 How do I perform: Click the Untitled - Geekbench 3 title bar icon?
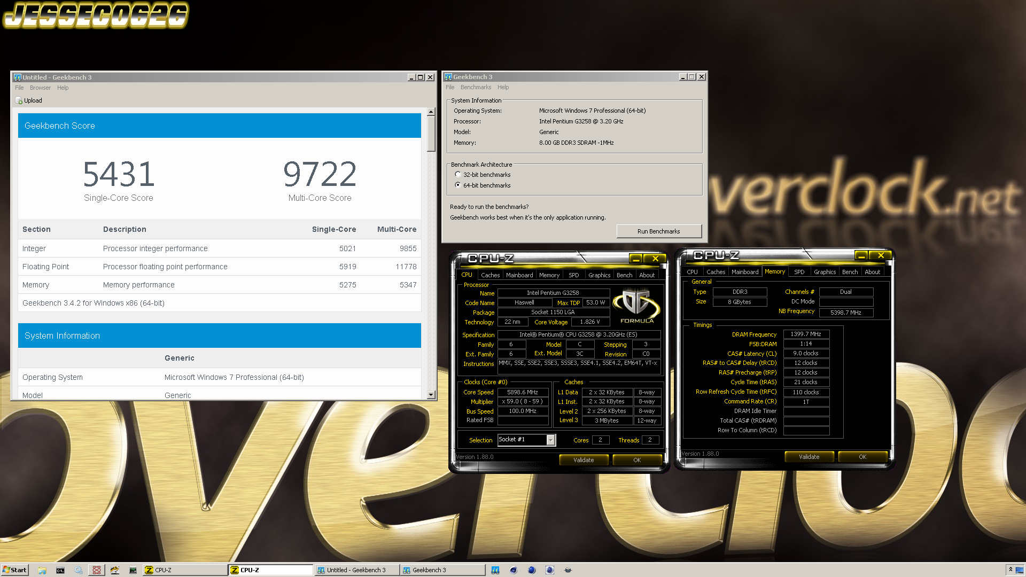pyautogui.click(x=18, y=77)
